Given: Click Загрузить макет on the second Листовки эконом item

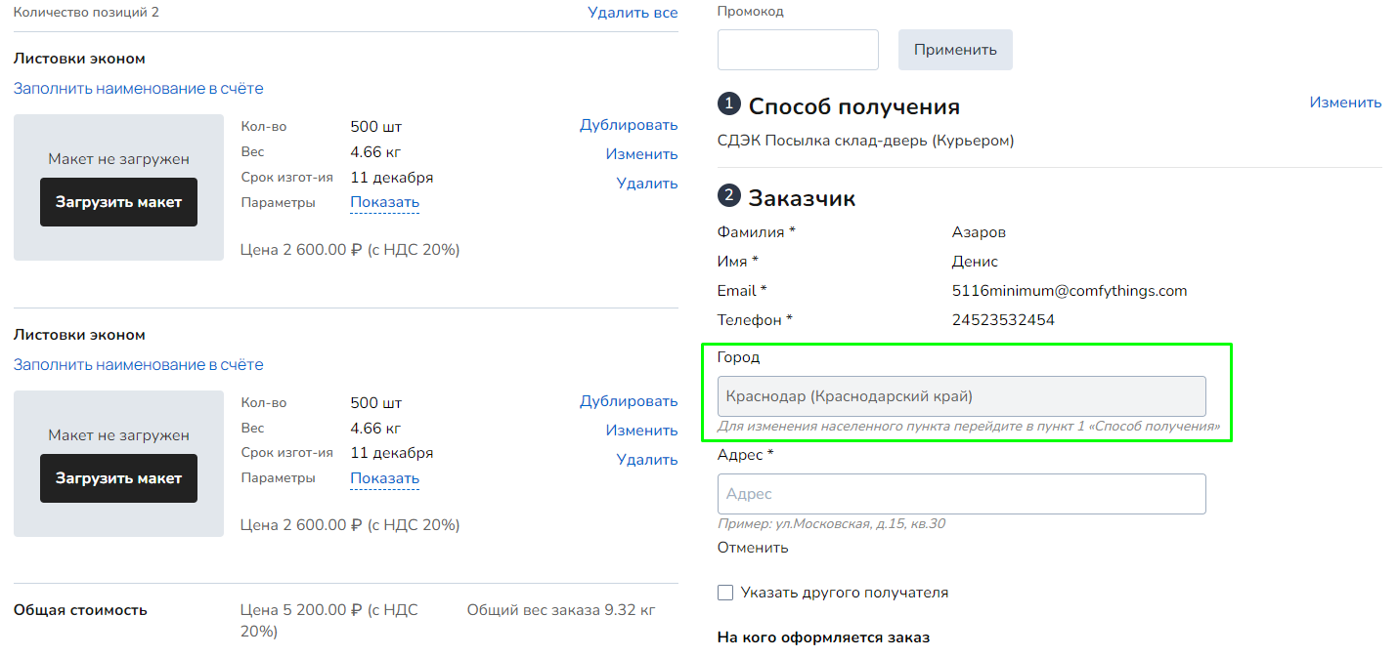Looking at the screenshot, I should click(118, 478).
